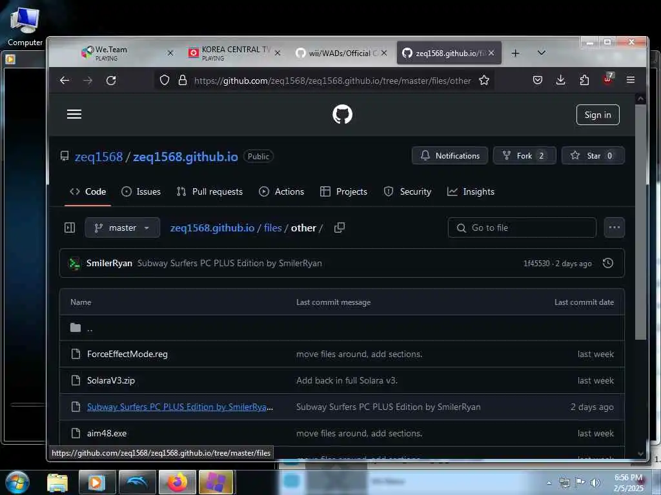
Task: Focus the Go to file search field
Action: [x=522, y=228]
